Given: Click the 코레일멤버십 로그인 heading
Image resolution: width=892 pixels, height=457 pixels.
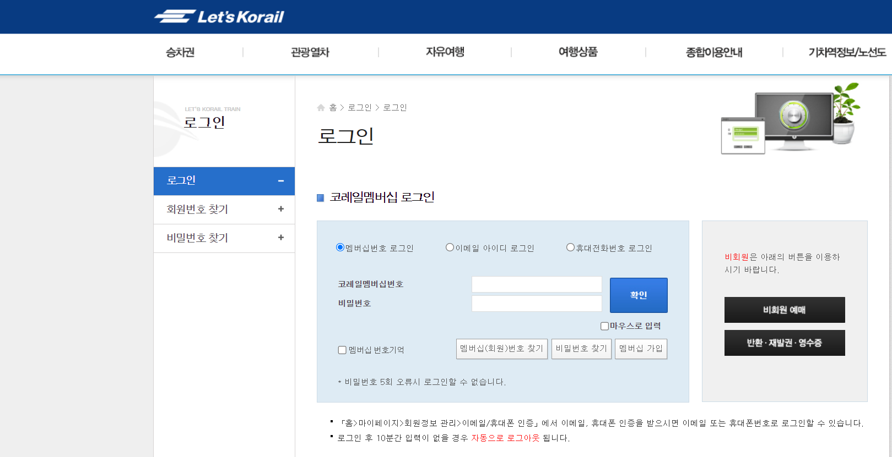Looking at the screenshot, I should coord(382,197).
